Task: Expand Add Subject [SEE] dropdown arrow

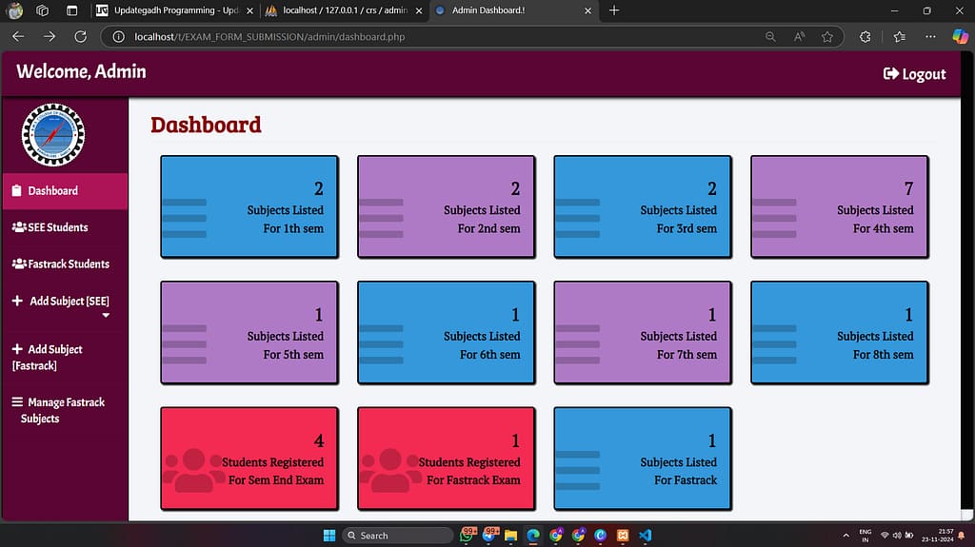Action: [x=106, y=315]
